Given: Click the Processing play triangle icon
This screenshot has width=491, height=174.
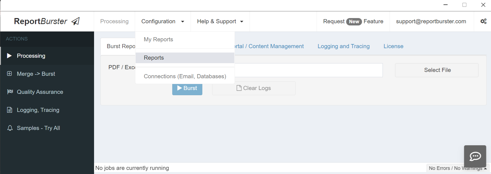Looking at the screenshot, I should 9,56.
